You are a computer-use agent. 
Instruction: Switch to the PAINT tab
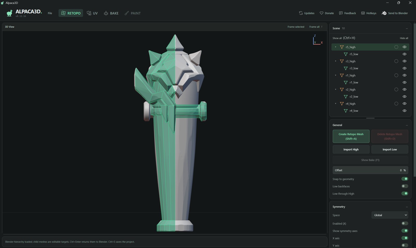click(x=133, y=13)
